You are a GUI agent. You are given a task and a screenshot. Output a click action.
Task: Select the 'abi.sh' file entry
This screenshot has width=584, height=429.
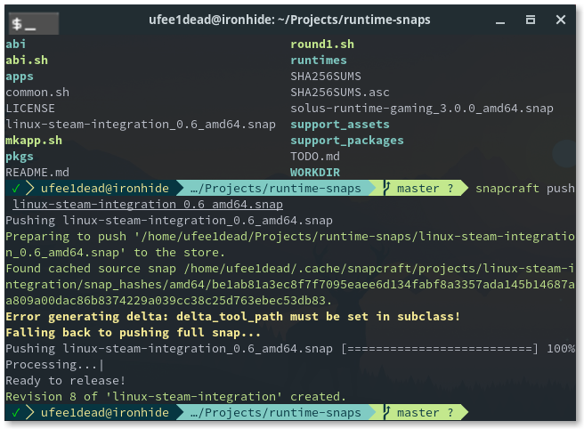(x=27, y=61)
